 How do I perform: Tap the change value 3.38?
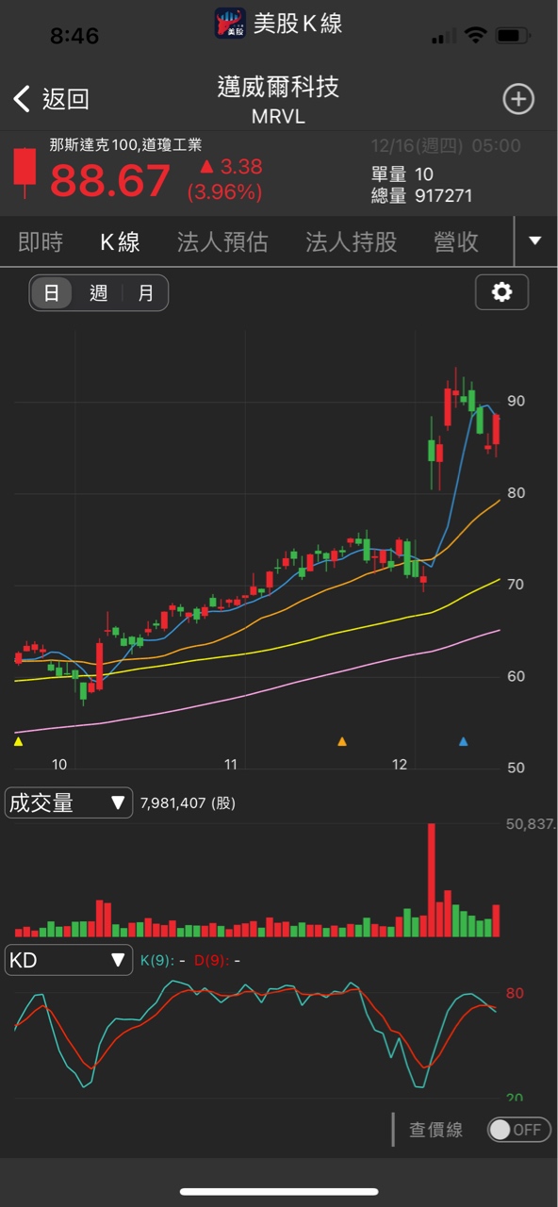pos(241,167)
